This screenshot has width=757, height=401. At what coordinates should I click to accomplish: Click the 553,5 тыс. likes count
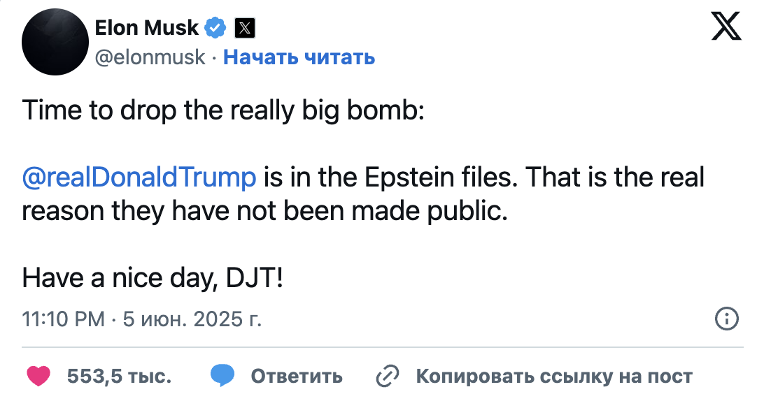(x=120, y=377)
